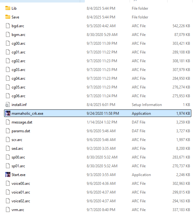Click the file name "params.dat"

click(x=21, y=131)
